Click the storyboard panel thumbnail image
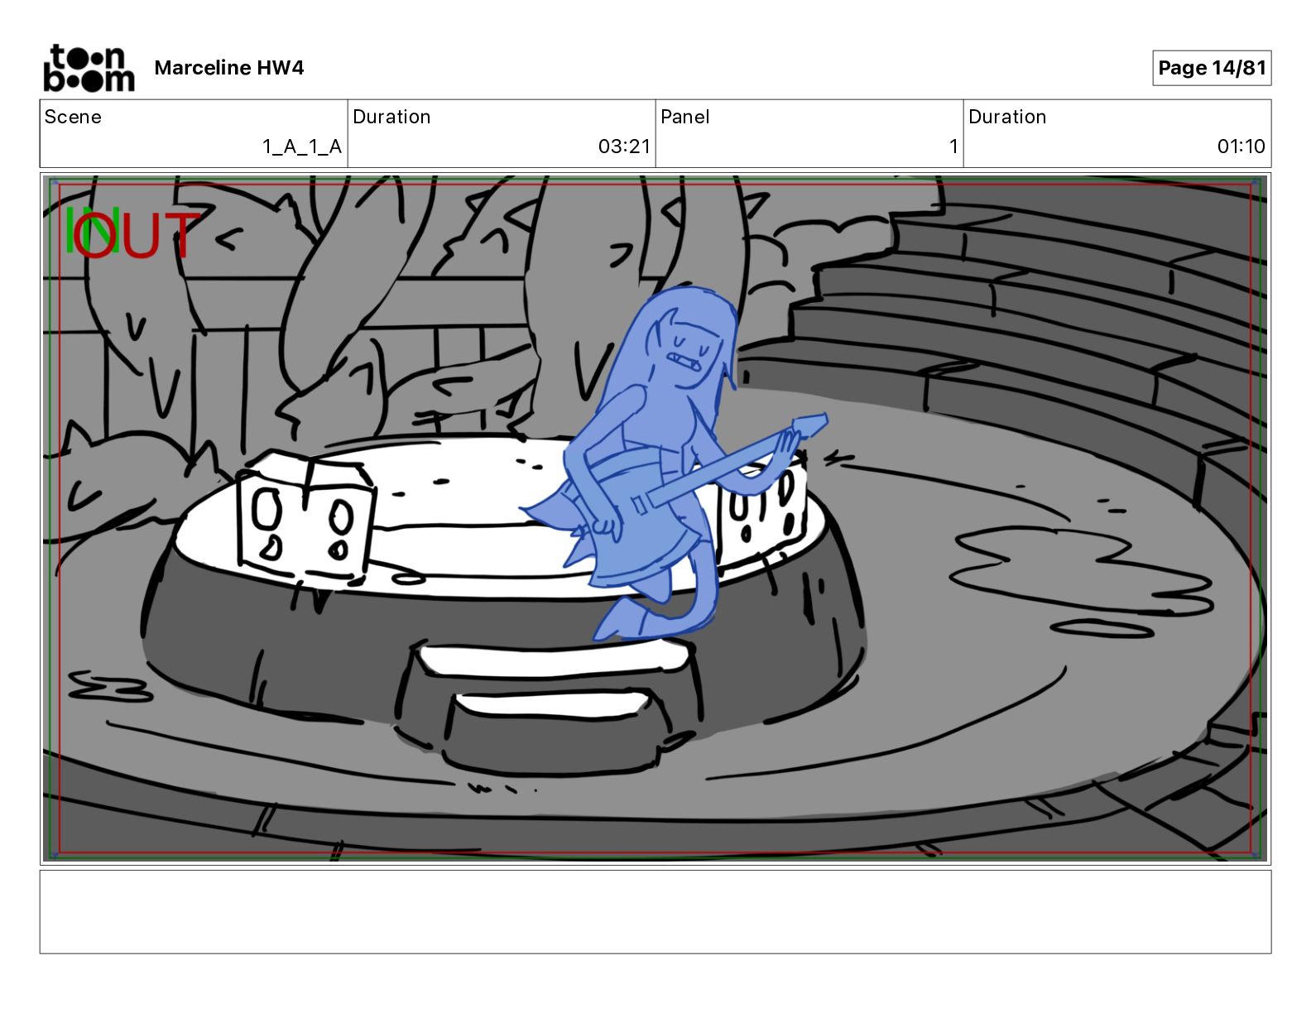1311x1013 pixels. coord(655,519)
